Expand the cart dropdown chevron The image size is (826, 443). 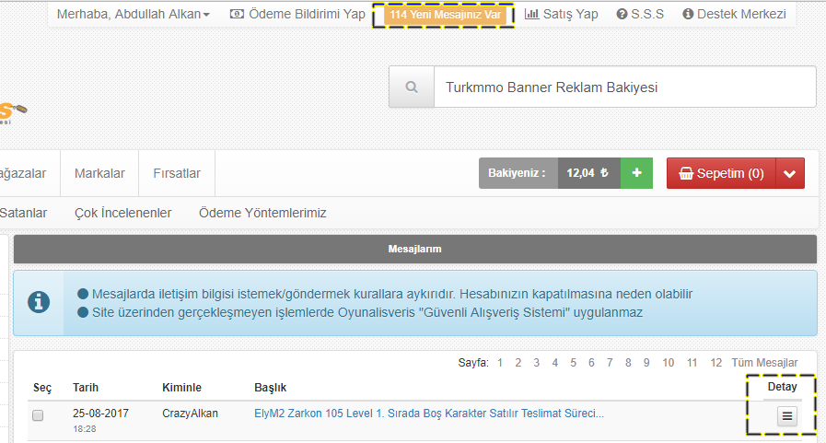tap(790, 173)
